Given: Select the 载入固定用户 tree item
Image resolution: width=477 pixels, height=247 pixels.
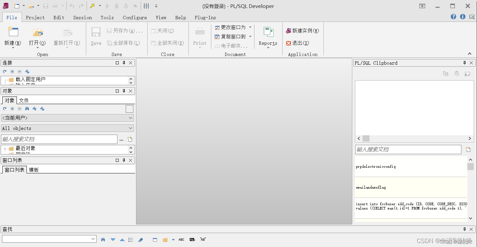Looking at the screenshot, I should tap(31, 79).
